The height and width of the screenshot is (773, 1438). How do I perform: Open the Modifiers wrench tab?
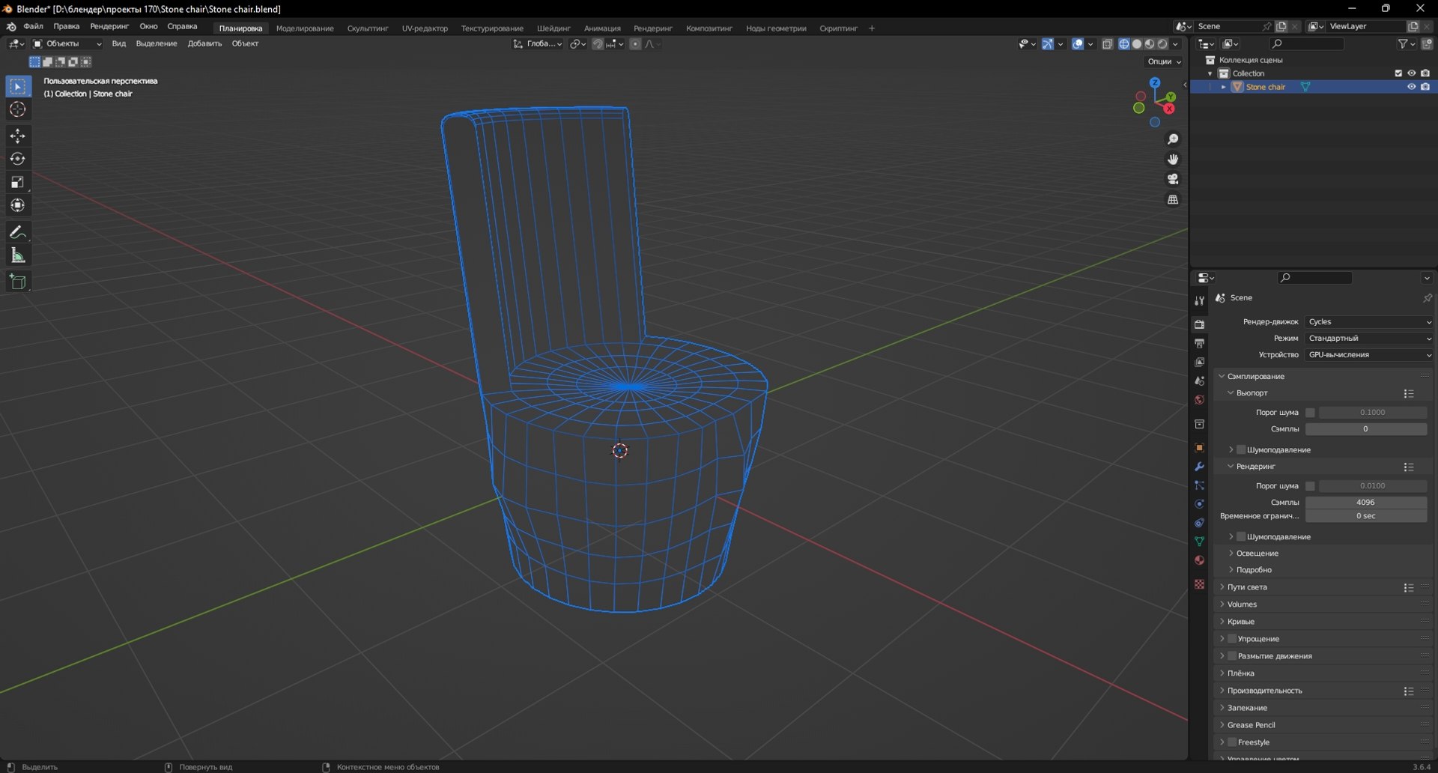coord(1199,467)
